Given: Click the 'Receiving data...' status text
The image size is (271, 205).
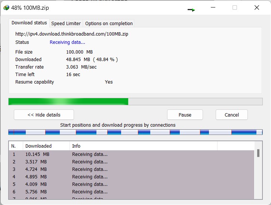Looking at the screenshot, I should [67, 42].
